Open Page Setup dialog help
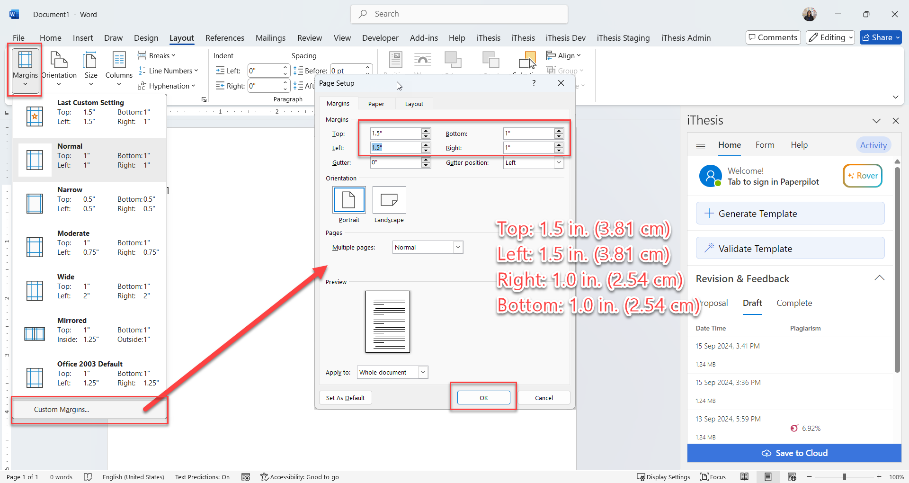The height and width of the screenshot is (483, 909). (534, 83)
